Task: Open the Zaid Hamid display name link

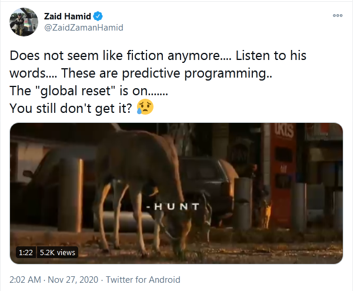Action: tap(67, 16)
